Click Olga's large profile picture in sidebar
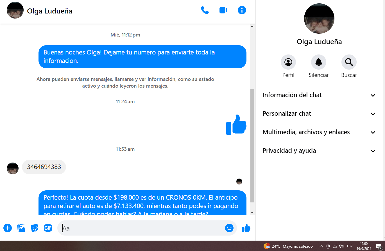 [x=319, y=19]
